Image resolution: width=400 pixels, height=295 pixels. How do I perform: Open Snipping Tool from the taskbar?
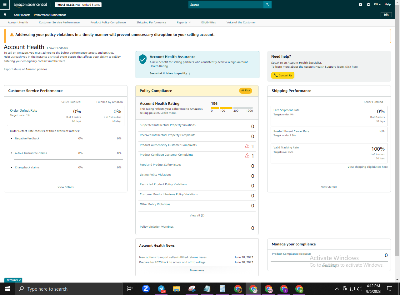pyautogui.click(x=192, y=289)
